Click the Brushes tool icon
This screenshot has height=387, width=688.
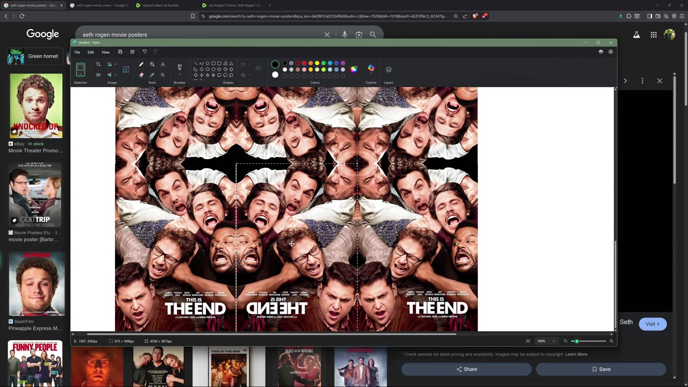[x=180, y=67]
